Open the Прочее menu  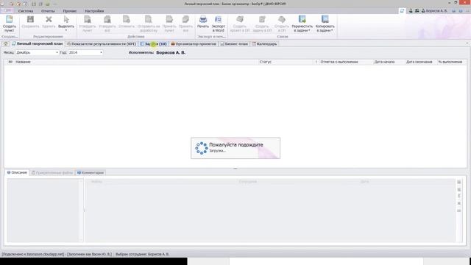point(70,11)
